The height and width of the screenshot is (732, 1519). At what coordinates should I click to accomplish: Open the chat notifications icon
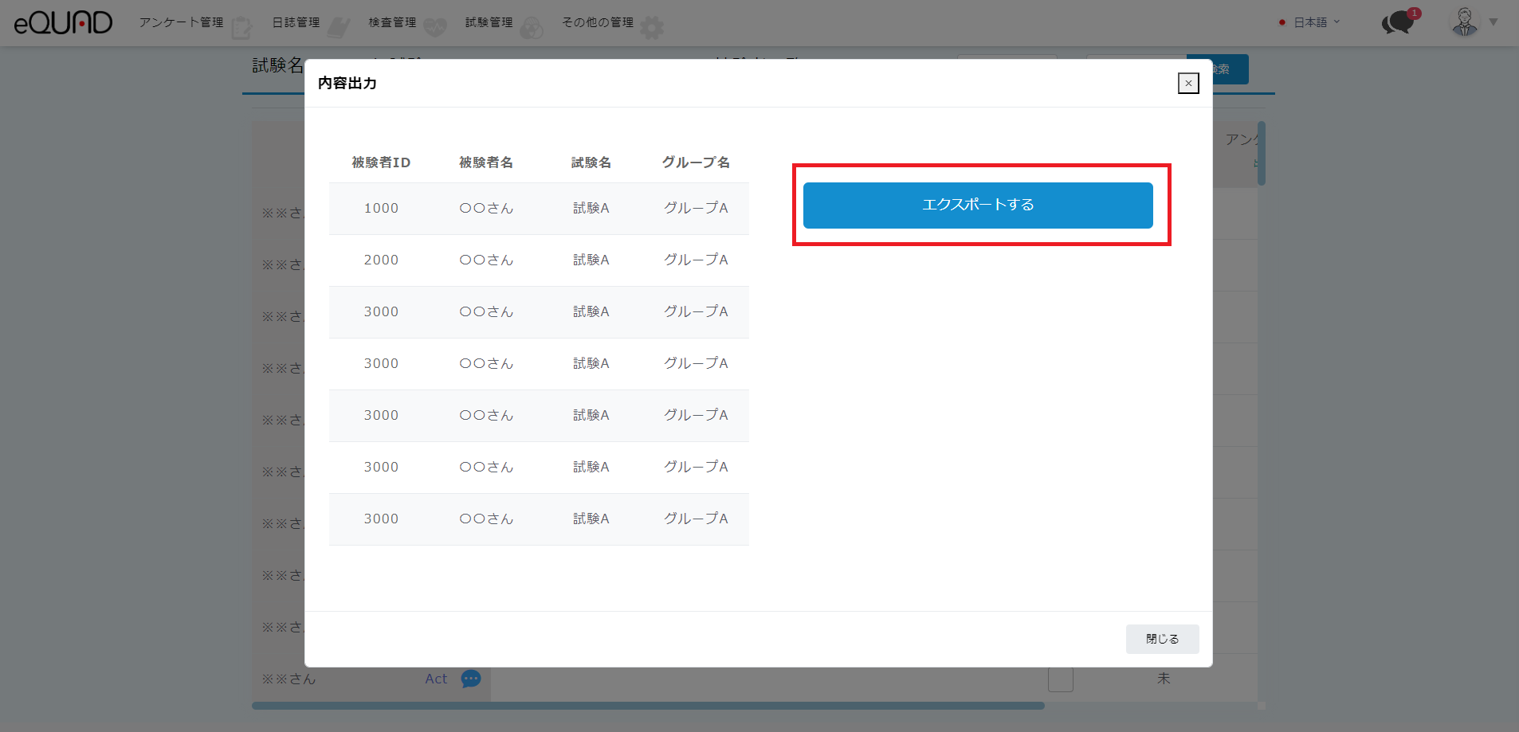[1398, 22]
